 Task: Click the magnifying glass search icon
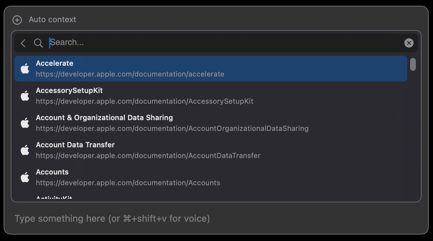coord(38,43)
